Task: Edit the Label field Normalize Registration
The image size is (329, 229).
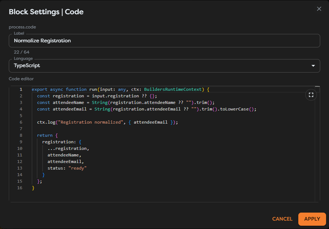Action: [x=164, y=40]
